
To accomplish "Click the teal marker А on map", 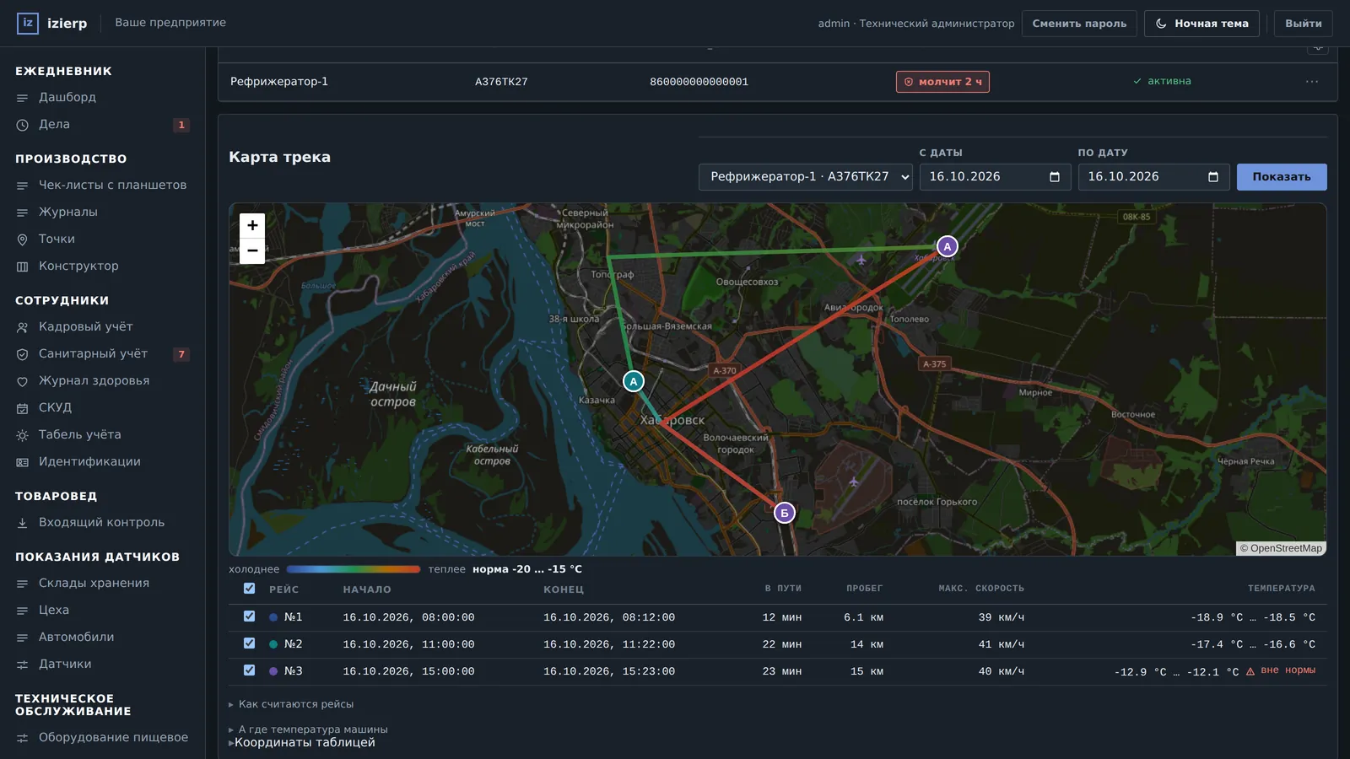I will pos(634,381).
